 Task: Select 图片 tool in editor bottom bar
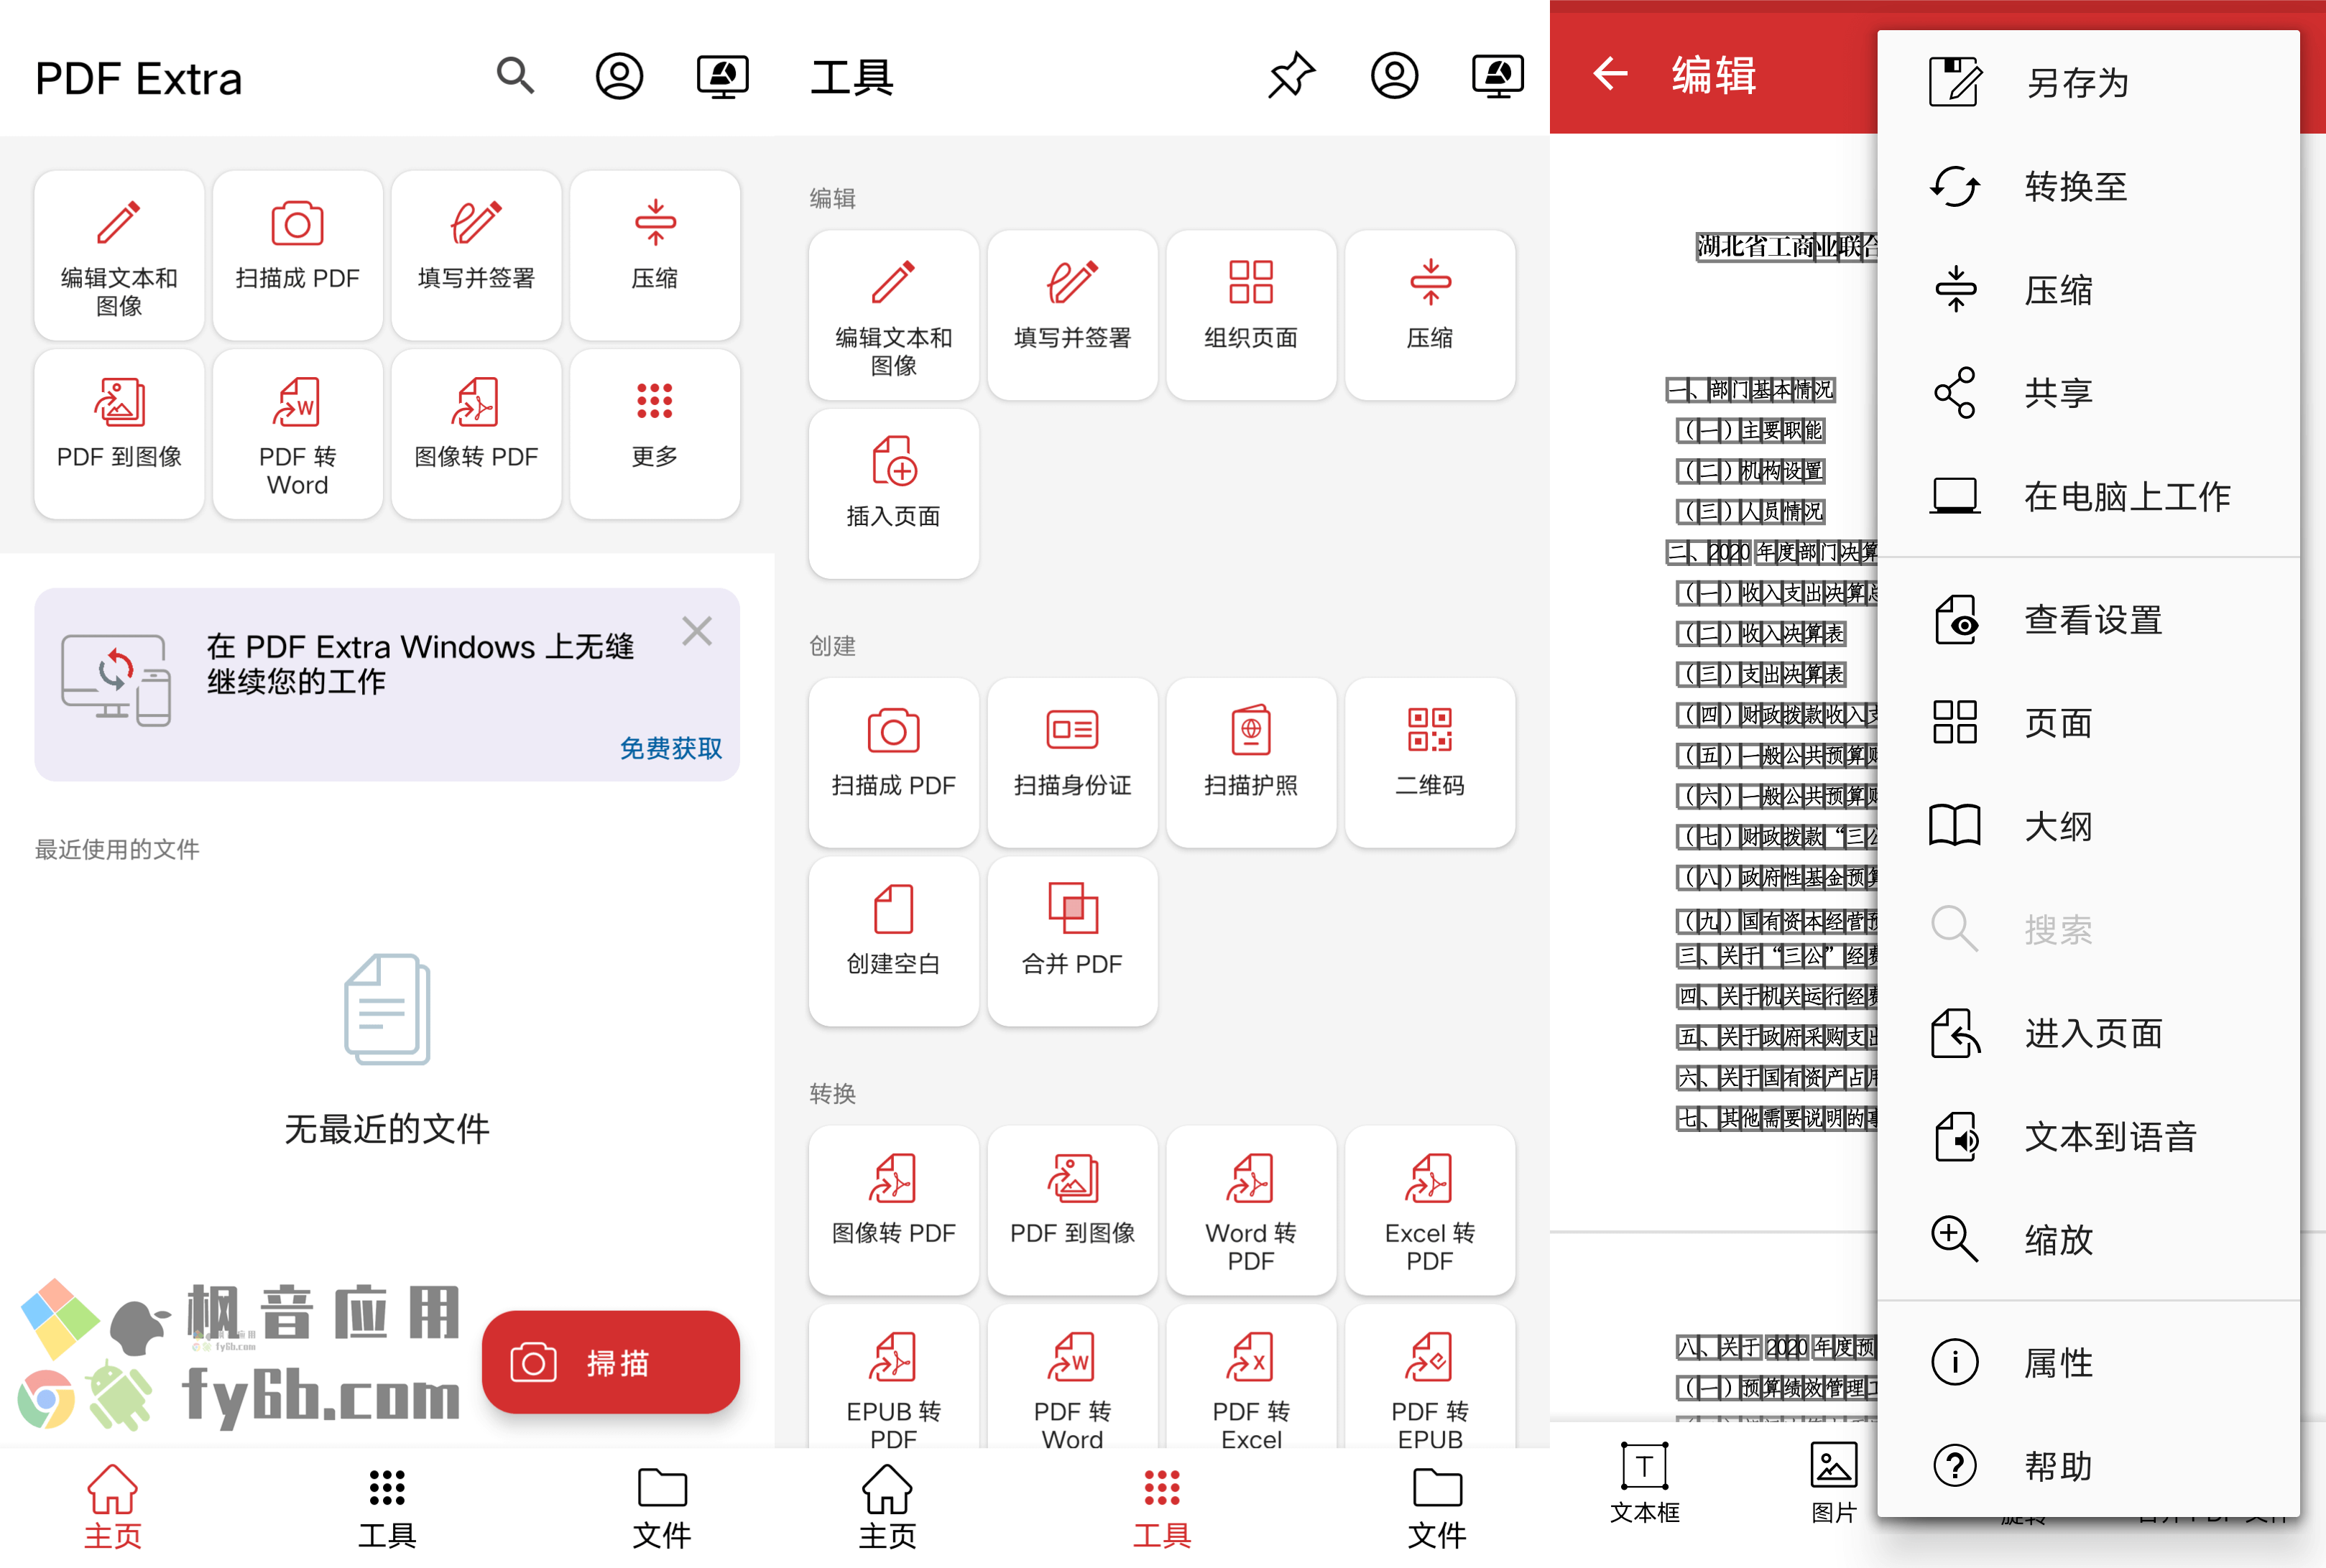(x=1834, y=1484)
